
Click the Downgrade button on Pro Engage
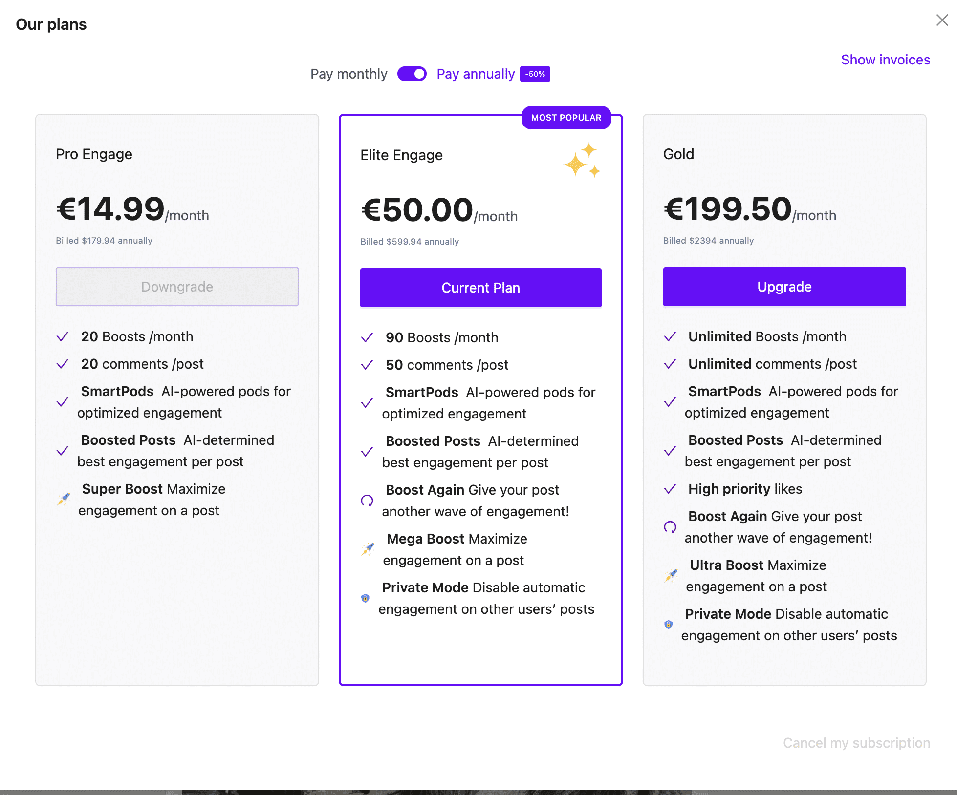tap(177, 287)
